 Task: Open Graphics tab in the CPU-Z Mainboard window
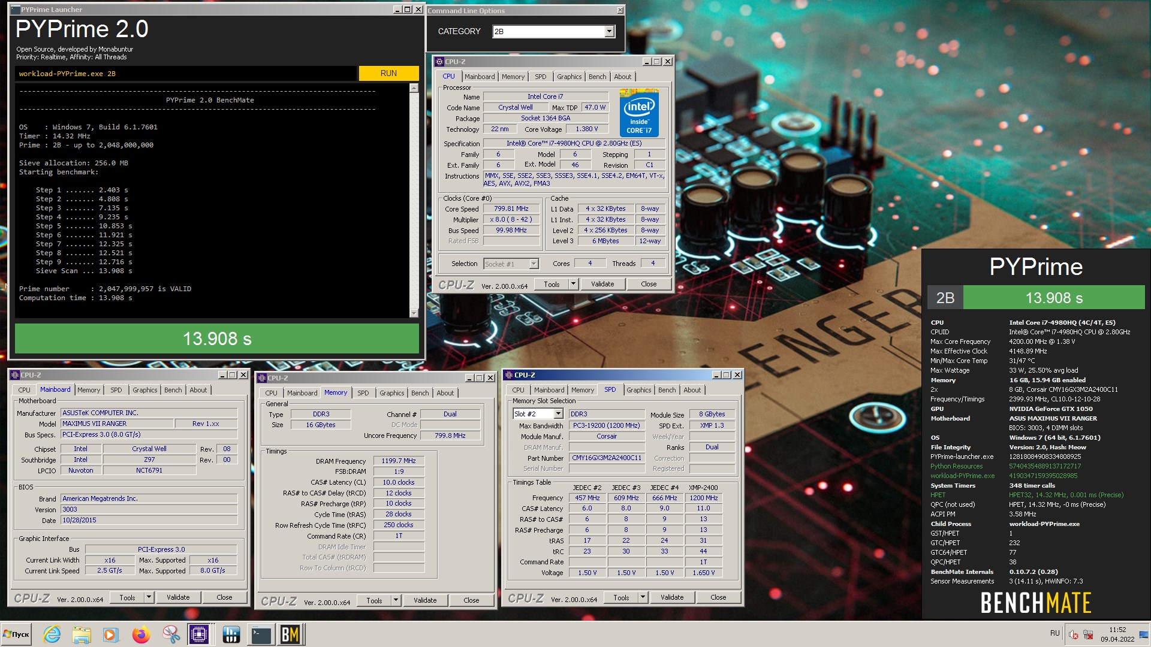pos(145,390)
